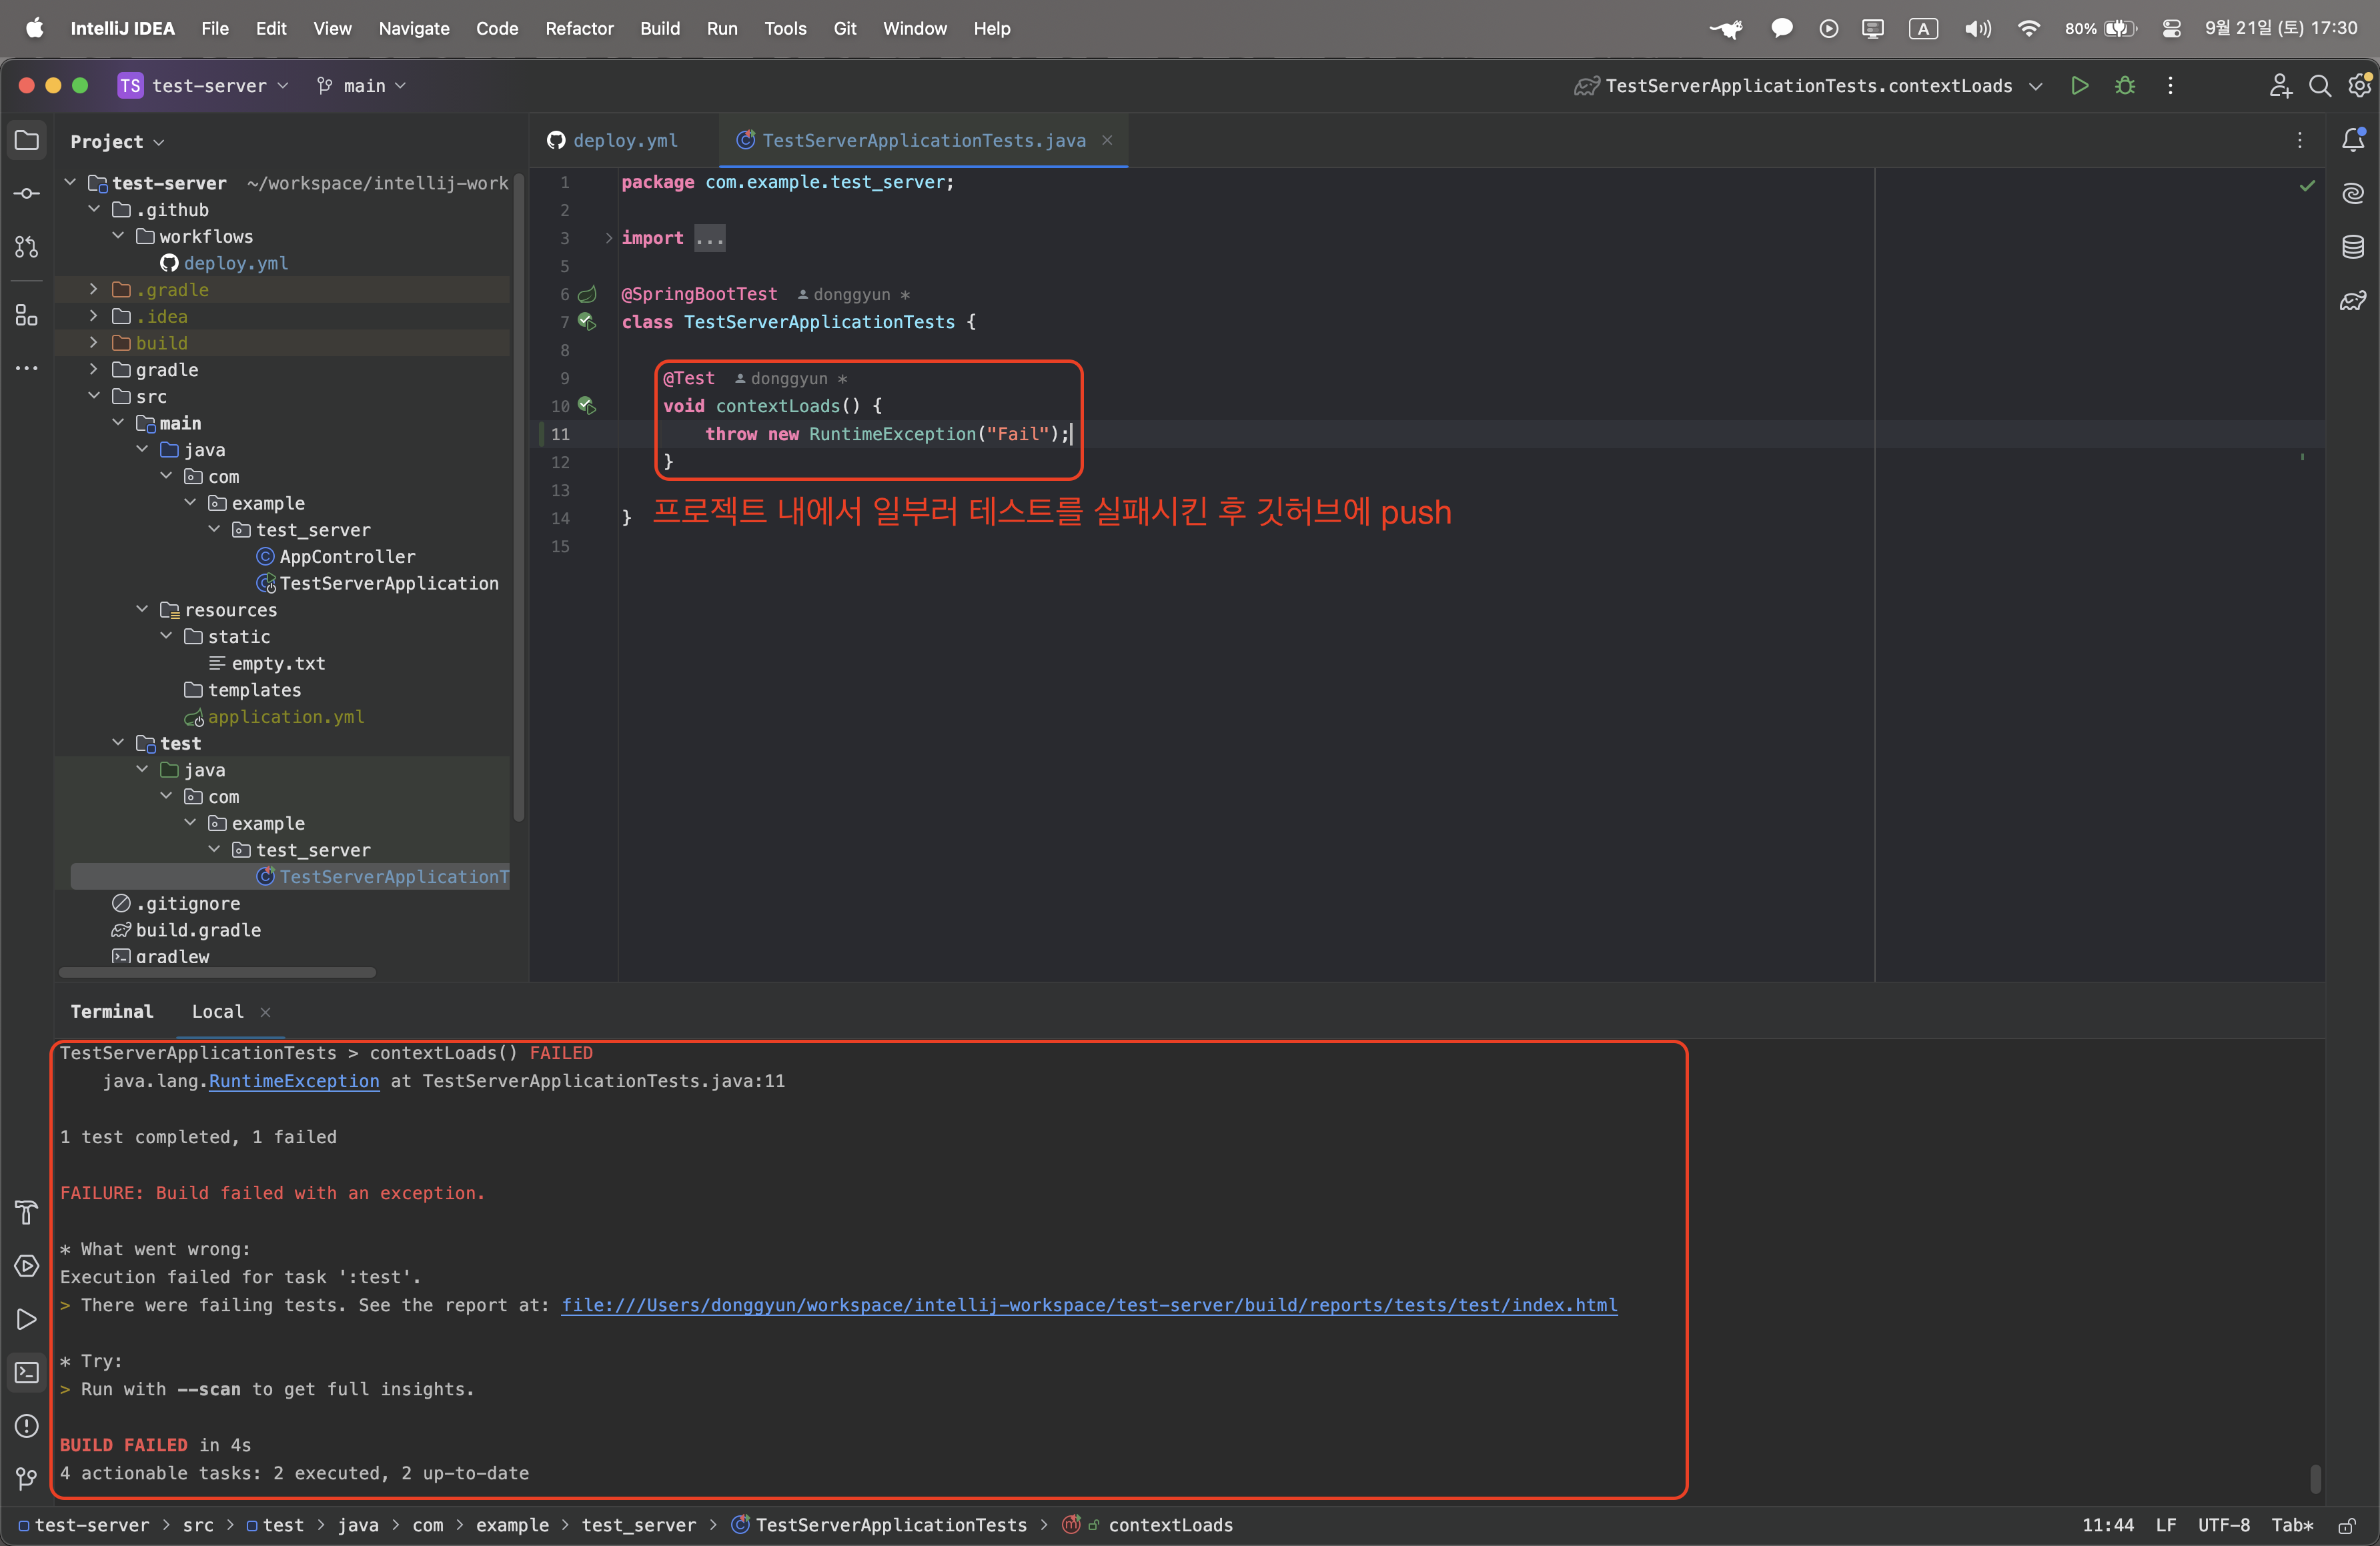Open the test report index.html link

[1088, 1305]
